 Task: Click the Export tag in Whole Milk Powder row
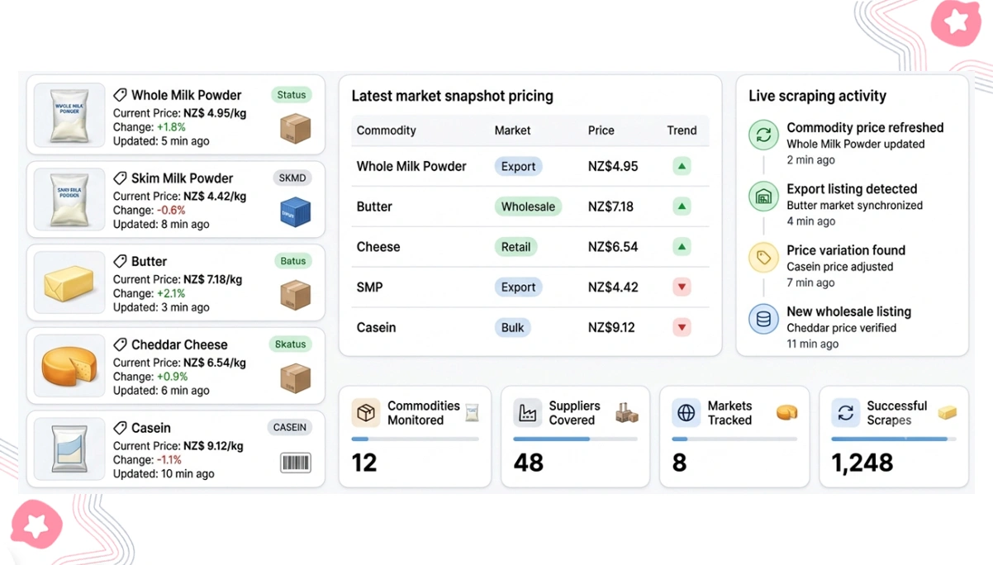click(x=518, y=166)
